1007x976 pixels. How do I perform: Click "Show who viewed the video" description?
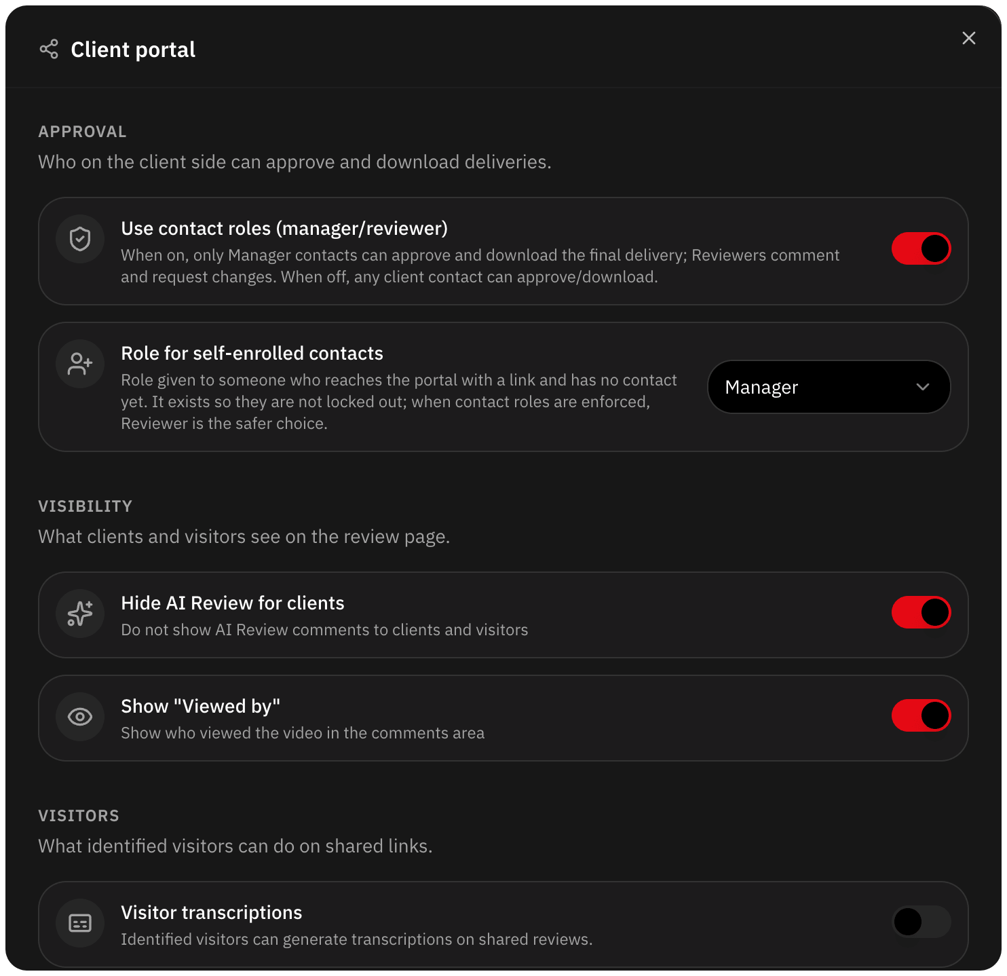[303, 733]
